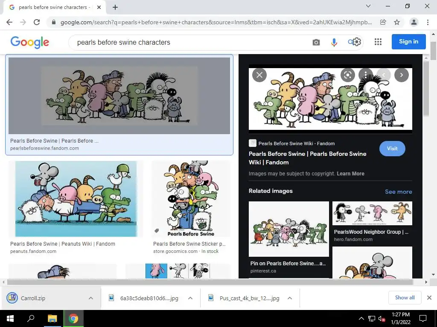Click voice search microphone icon
The height and width of the screenshot is (327, 437).
[x=334, y=42]
